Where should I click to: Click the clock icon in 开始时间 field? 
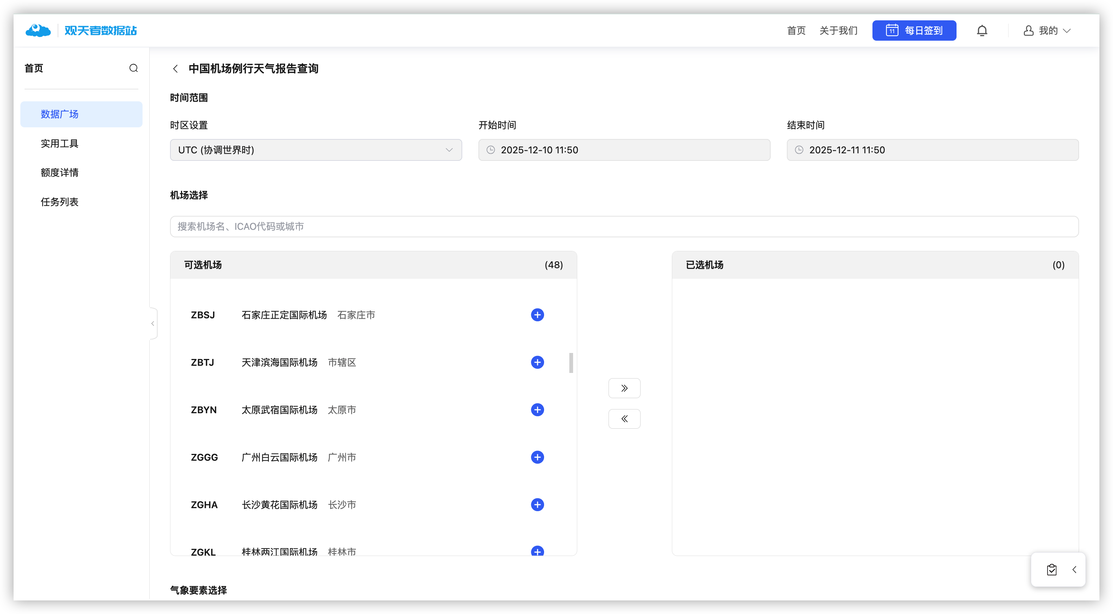point(491,150)
